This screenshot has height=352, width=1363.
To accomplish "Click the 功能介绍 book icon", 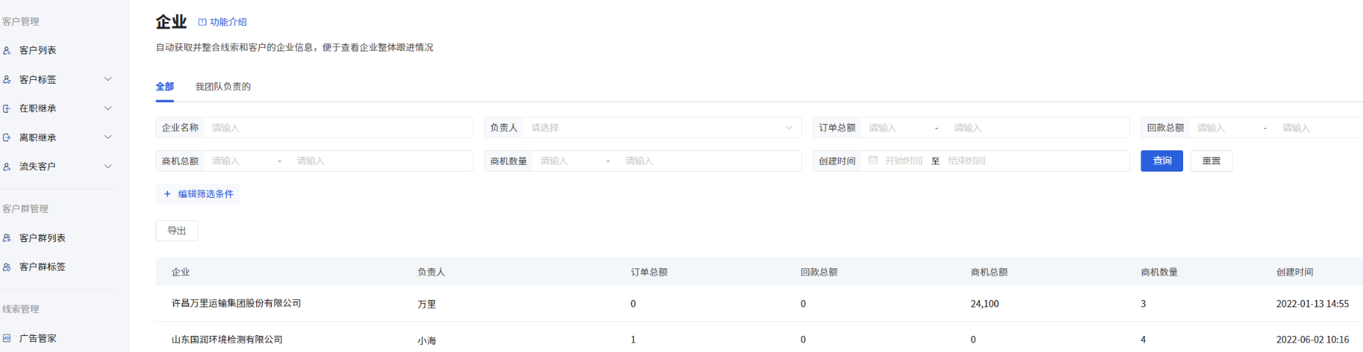I will pyautogui.click(x=203, y=23).
